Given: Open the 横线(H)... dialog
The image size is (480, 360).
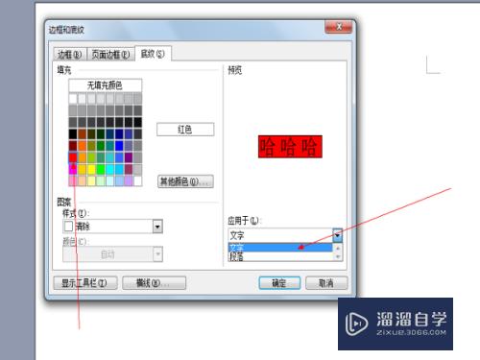Looking at the screenshot, I should (154, 283).
